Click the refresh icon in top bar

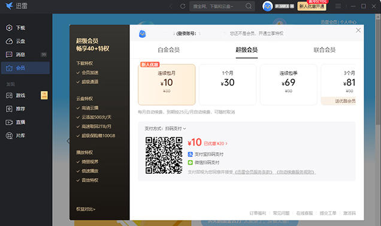tap(183, 6)
